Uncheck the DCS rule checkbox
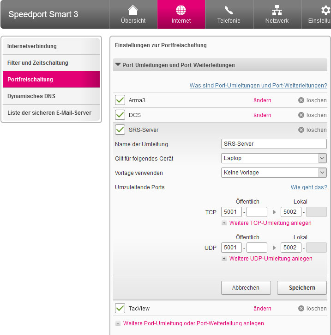 [120, 115]
